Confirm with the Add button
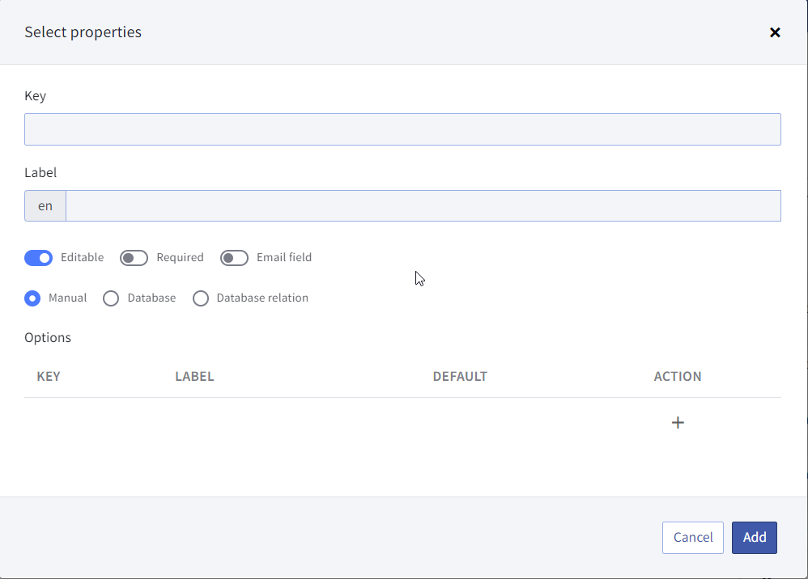The width and height of the screenshot is (808, 579). click(754, 537)
